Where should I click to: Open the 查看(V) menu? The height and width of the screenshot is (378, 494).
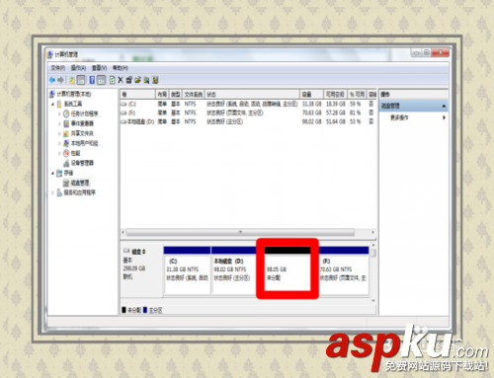click(x=99, y=68)
